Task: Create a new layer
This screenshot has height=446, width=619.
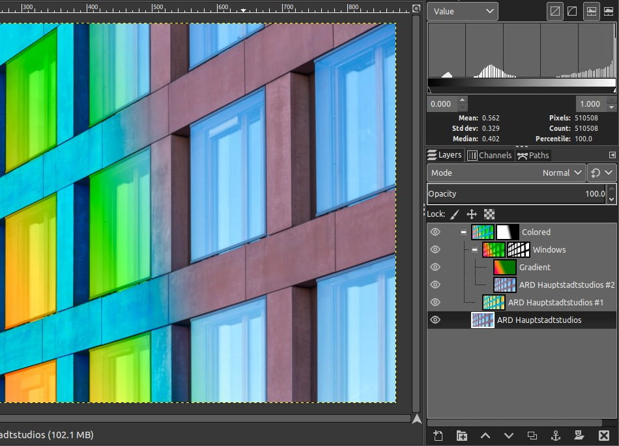Action: 438,435
